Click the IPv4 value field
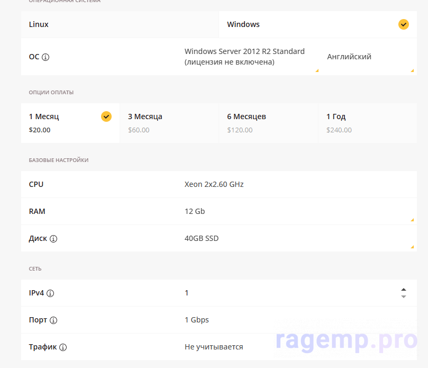428x368 pixels. pyautogui.click(x=286, y=293)
